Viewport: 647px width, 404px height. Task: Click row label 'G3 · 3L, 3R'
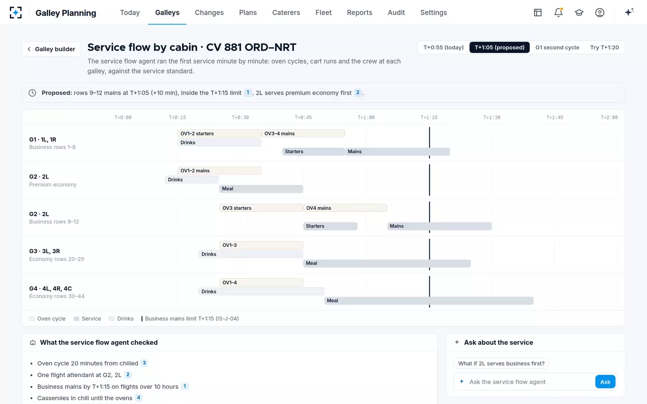[x=44, y=251]
